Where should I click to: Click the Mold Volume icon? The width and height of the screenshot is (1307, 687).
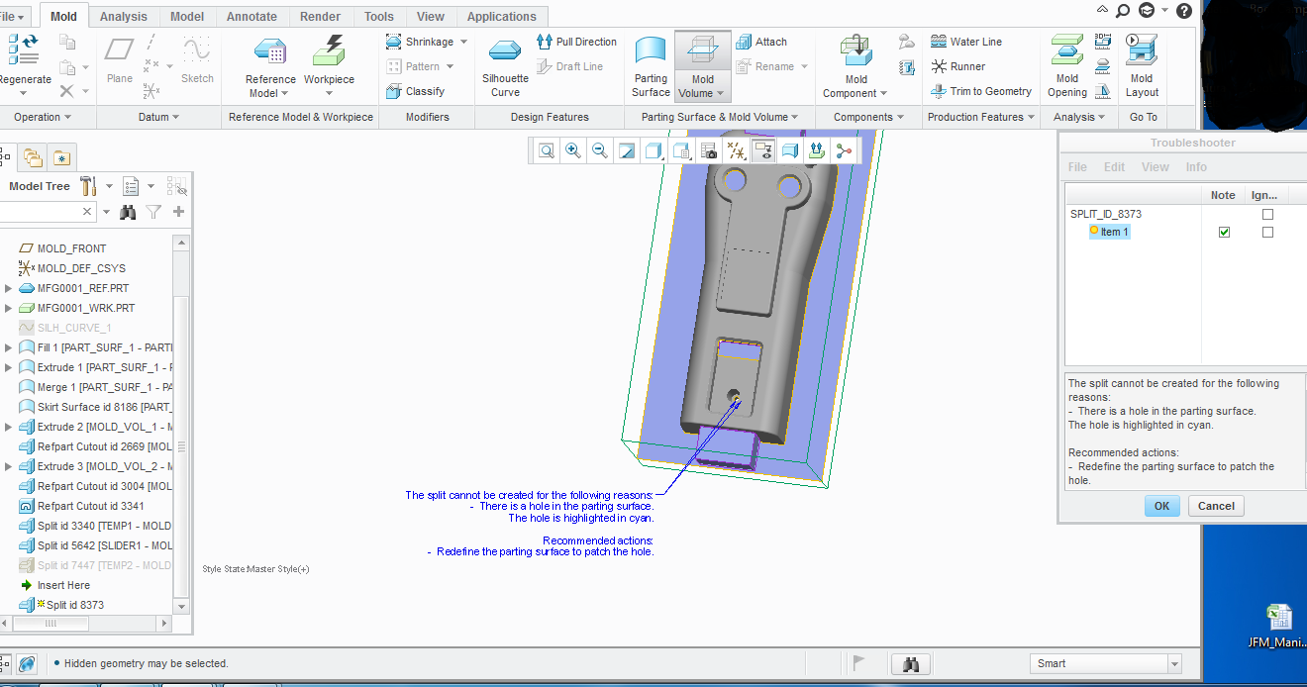[x=703, y=51]
